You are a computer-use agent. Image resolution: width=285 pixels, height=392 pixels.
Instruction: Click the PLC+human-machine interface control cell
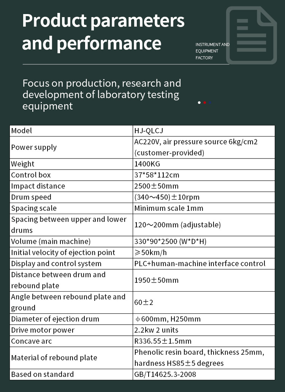pyautogui.click(x=199, y=263)
